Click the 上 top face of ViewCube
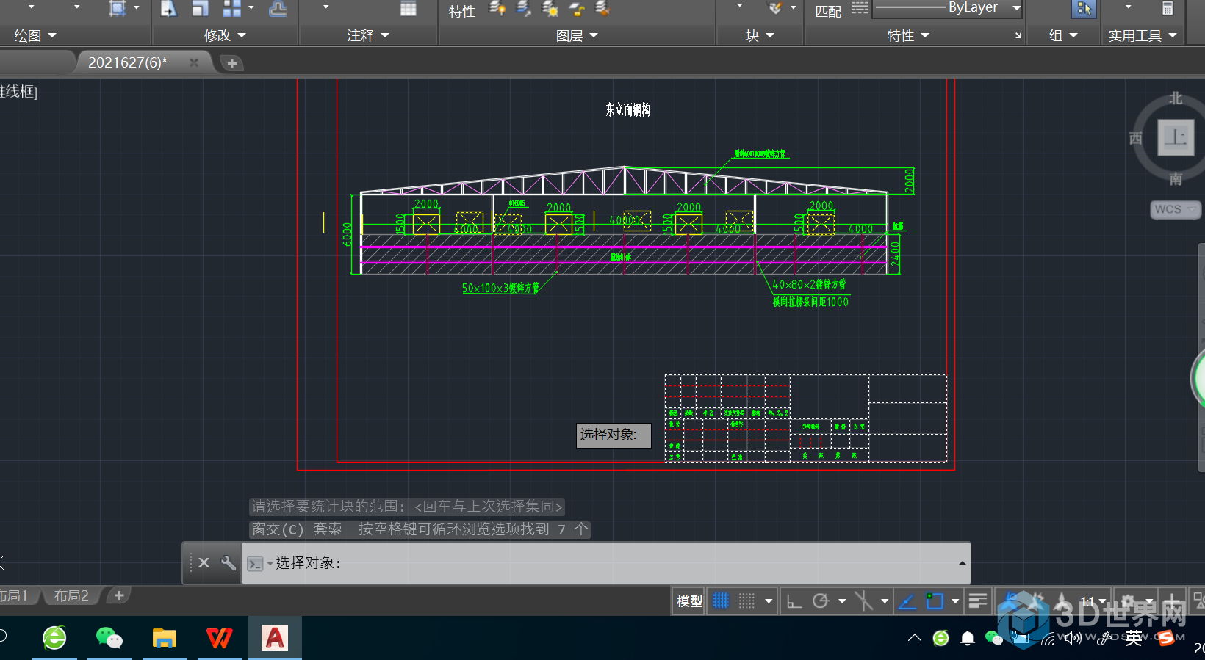This screenshot has height=660, width=1205. click(1176, 137)
